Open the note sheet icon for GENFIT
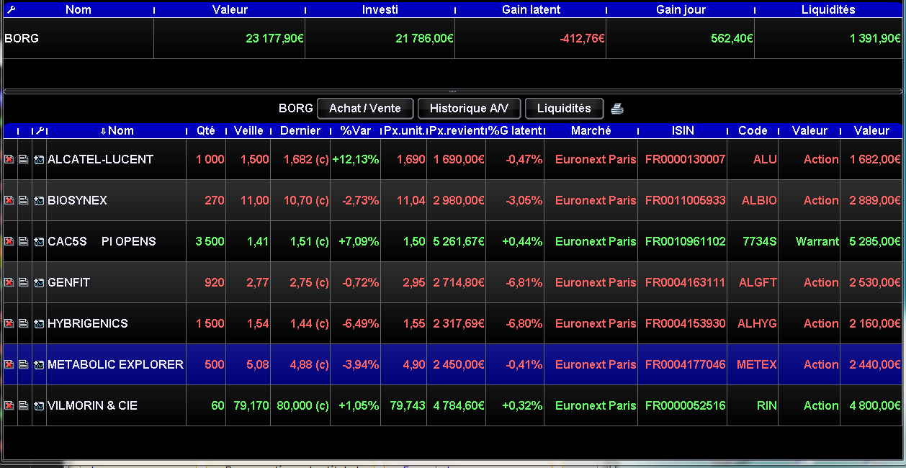 pyautogui.click(x=24, y=282)
